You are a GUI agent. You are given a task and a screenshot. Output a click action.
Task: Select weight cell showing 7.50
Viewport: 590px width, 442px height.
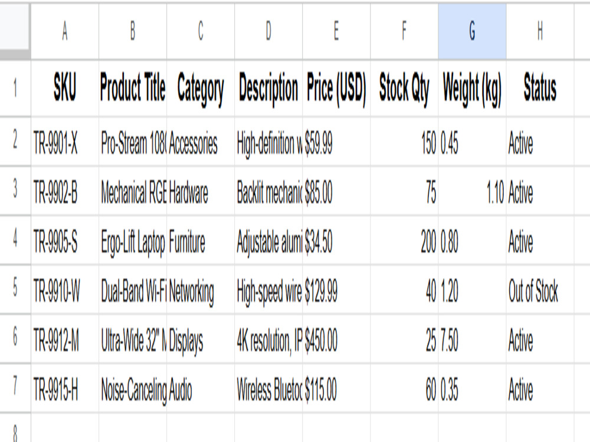point(472,339)
